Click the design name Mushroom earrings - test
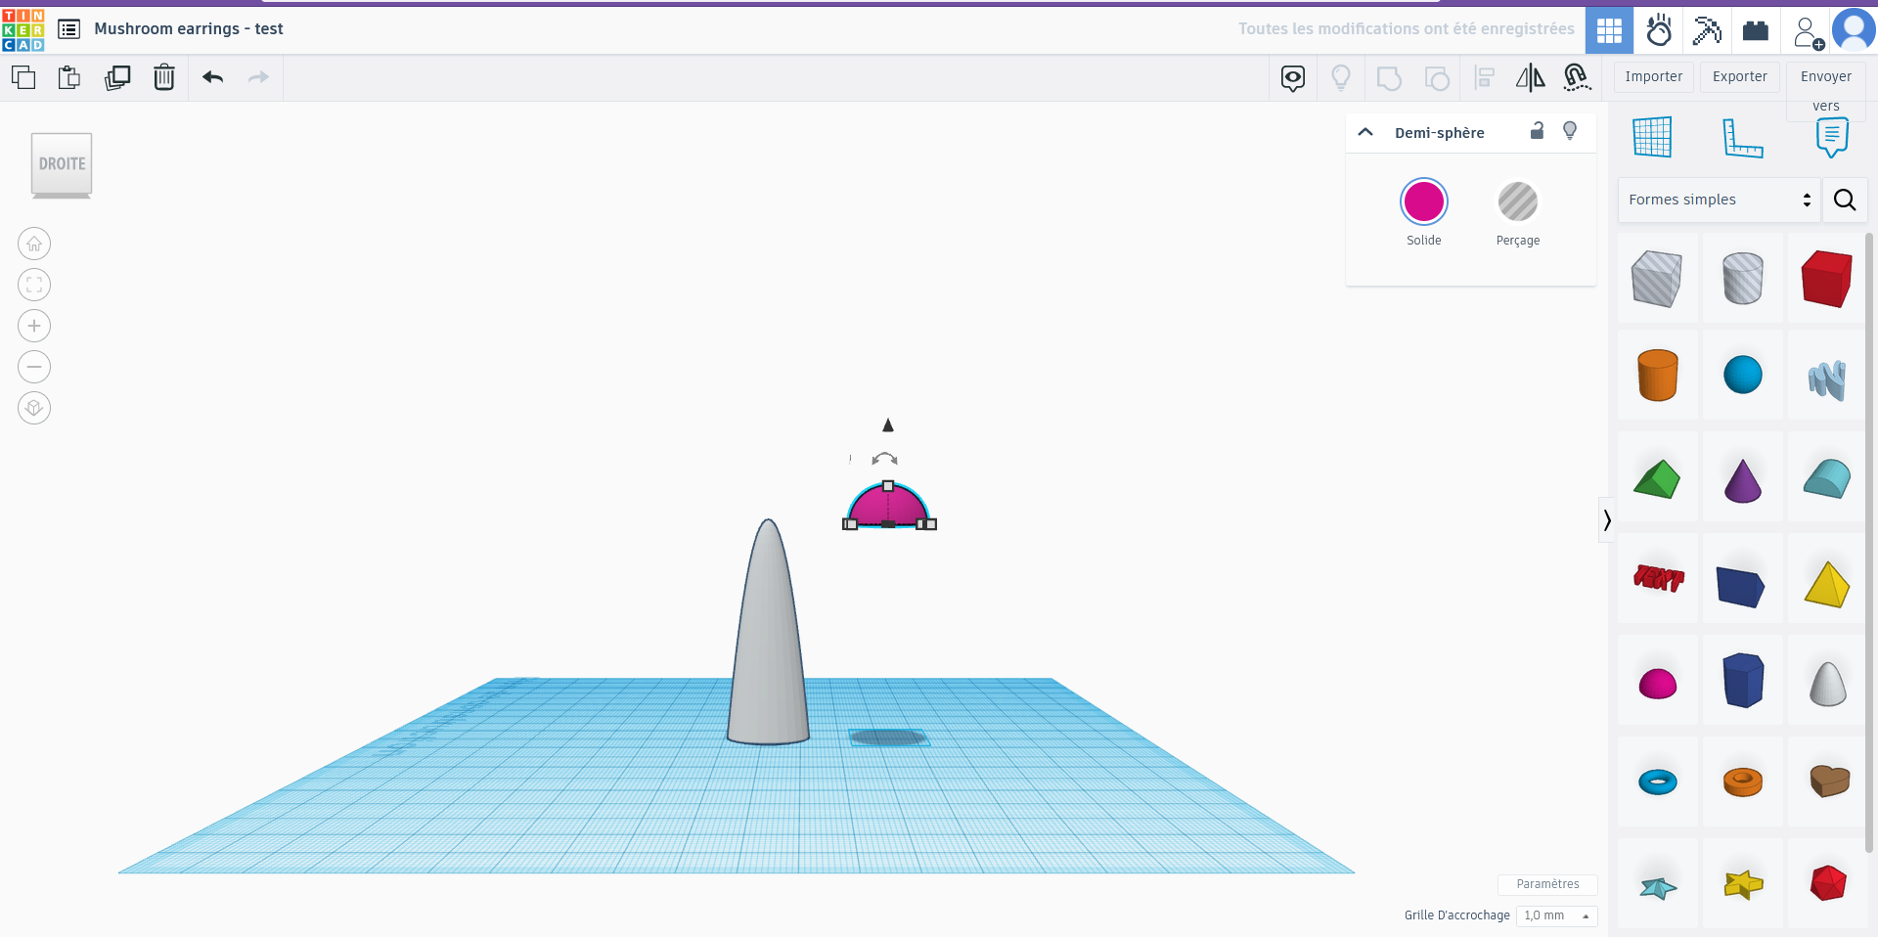 tap(189, 29)
